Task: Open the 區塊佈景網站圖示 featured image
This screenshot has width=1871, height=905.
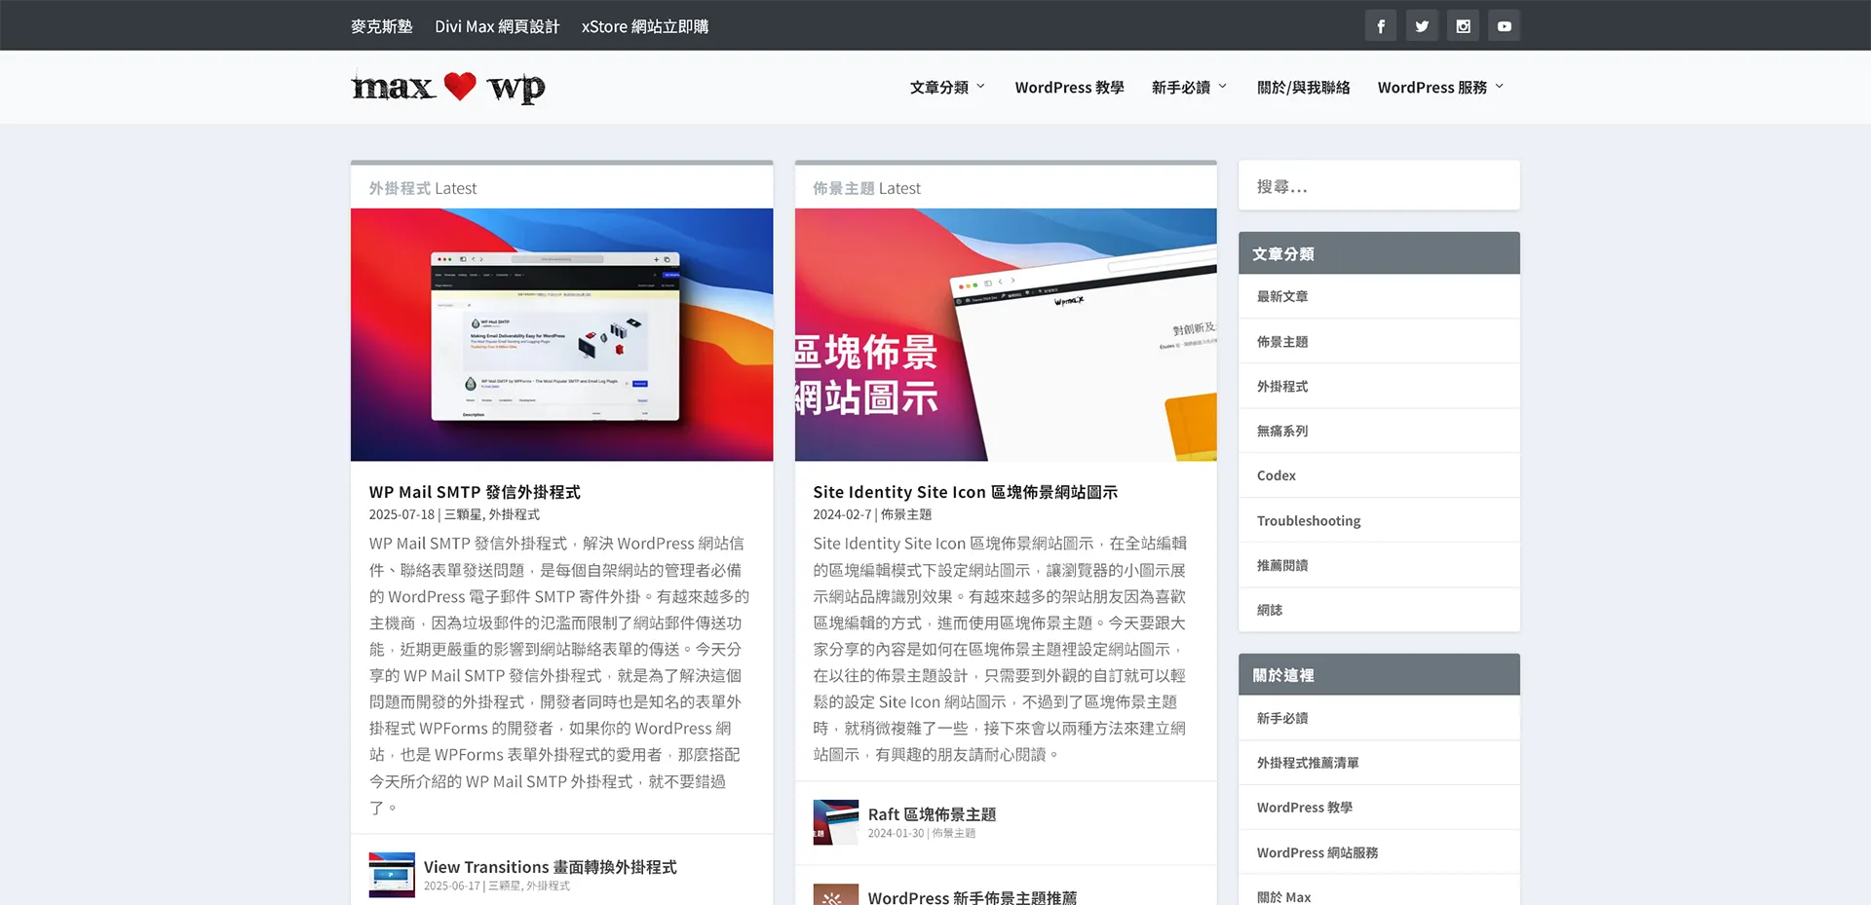Action: point(1006,334)
